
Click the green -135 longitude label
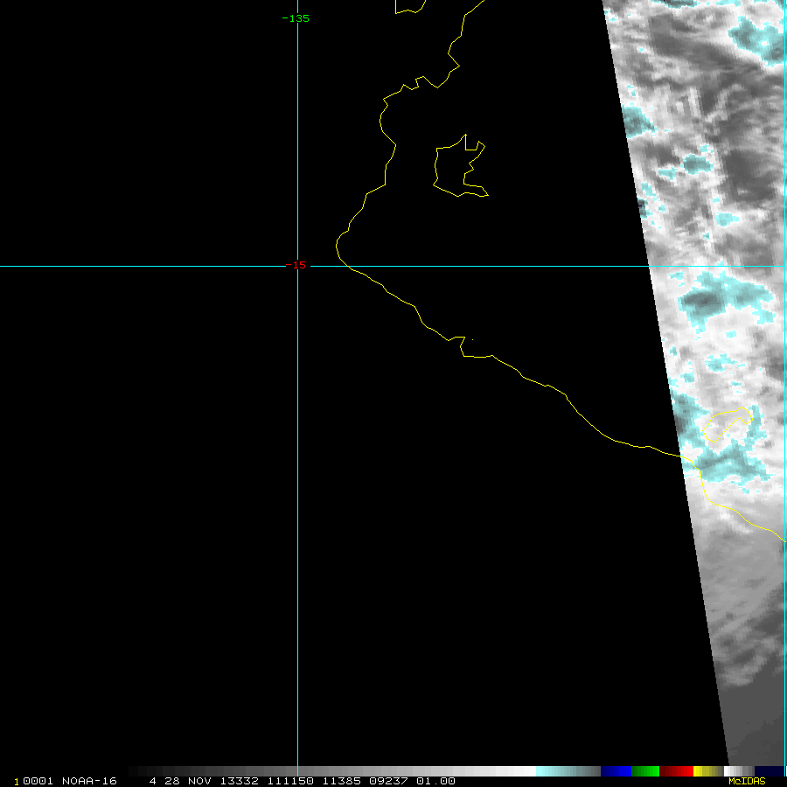click(x=296, y=18)
